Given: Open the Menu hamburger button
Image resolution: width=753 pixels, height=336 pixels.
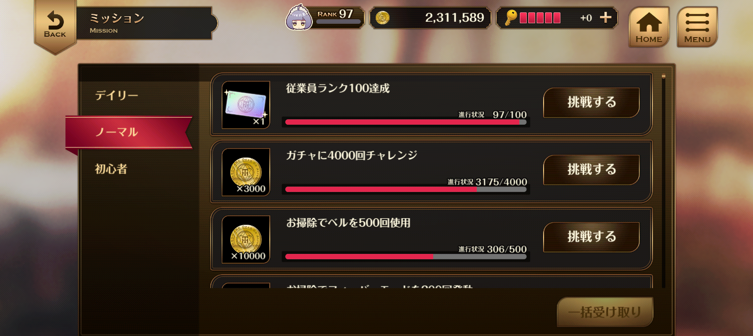Looking at the screenshot, I should 697,27.
